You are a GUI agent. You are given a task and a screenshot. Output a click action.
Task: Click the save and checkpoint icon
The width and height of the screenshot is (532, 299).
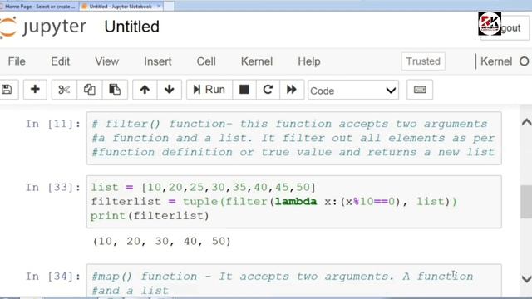click(x=7, y=90)
